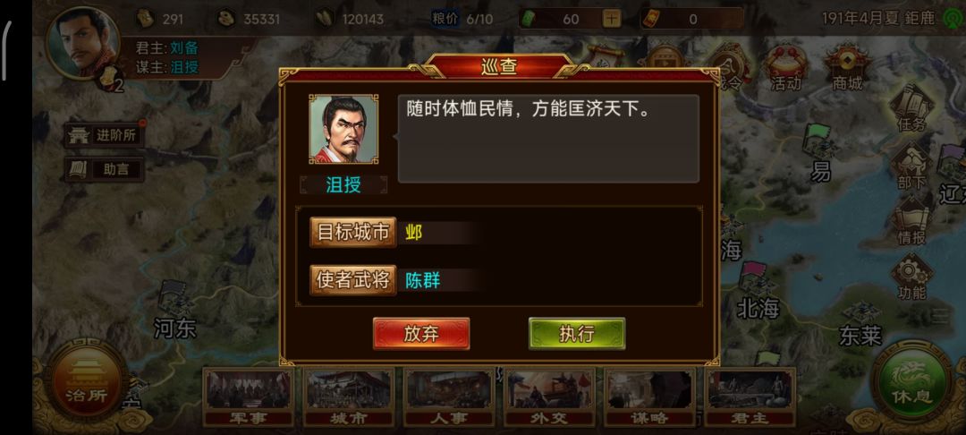
Task: Click the red 放弃 abandon button
Action: click(x=421, y=333)
